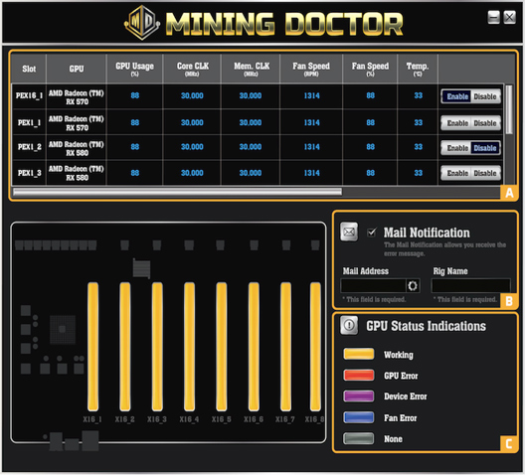Click the Slot column header
525x475 pixels.
[29, 69]
